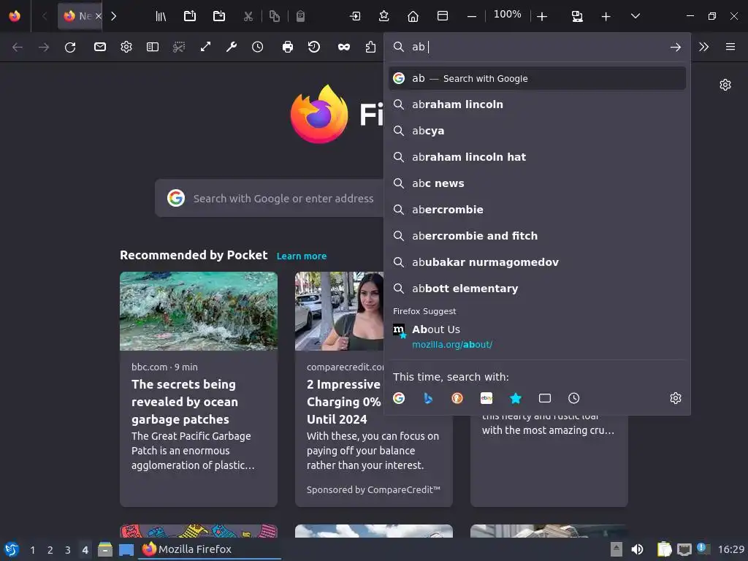Click the synced tabs devices icon

coord(577,16)
